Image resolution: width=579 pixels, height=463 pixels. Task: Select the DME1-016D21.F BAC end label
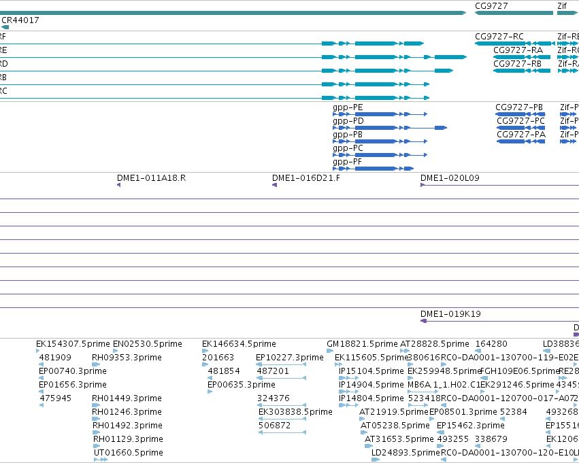click(x=306, y=178)
